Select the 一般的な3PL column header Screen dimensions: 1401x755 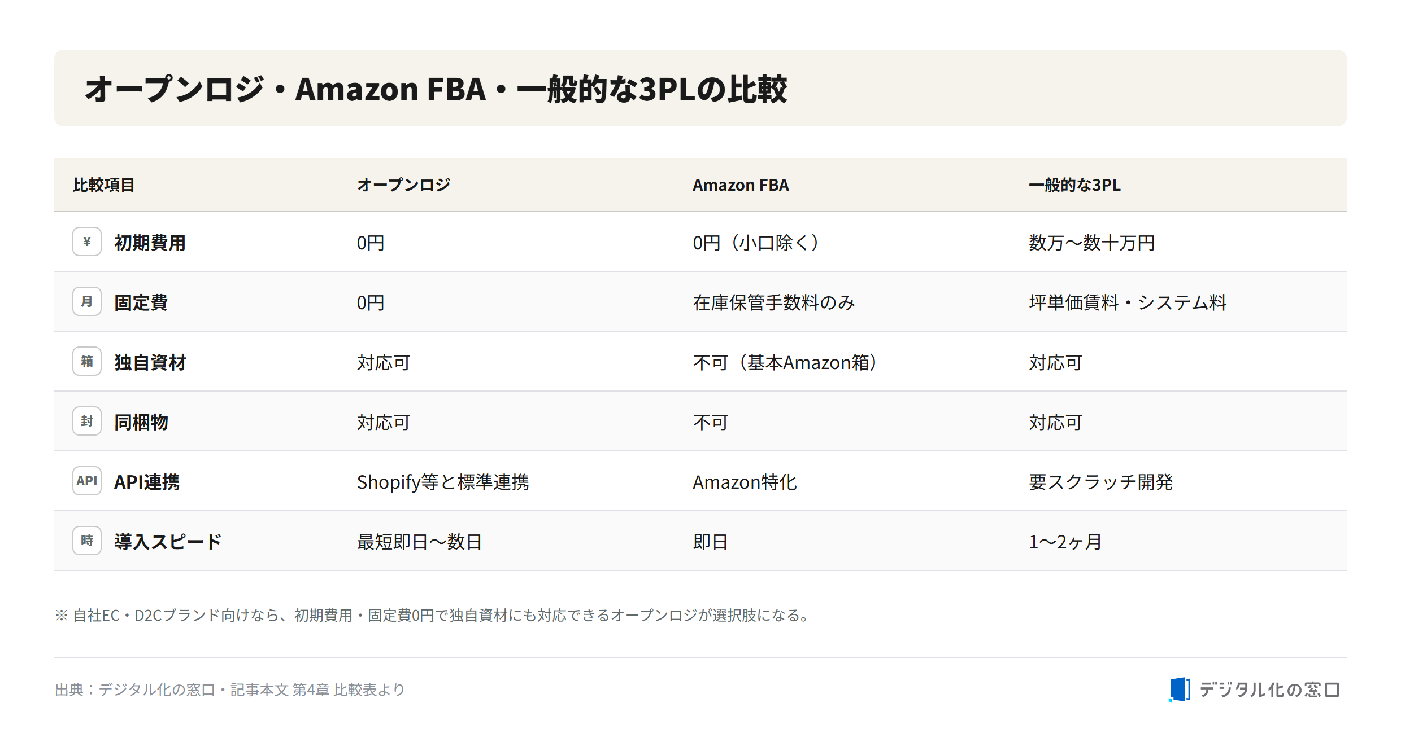point(1074,185)
